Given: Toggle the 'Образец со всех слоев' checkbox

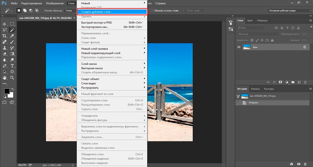Looking at the screenshot, I should [x=152, y=10].
